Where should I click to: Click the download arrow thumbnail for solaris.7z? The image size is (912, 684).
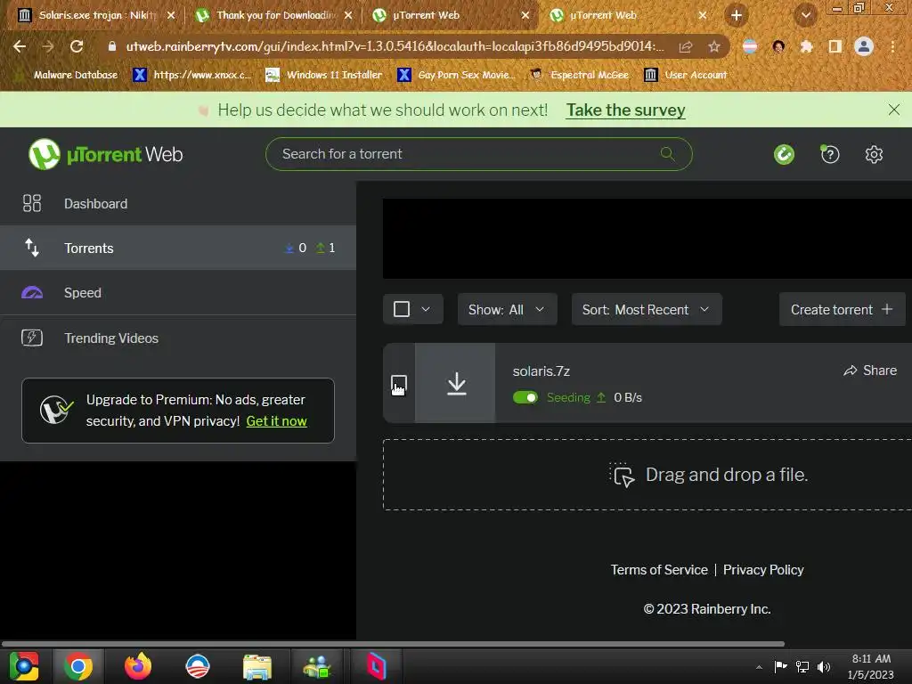[x=457, y=383]
